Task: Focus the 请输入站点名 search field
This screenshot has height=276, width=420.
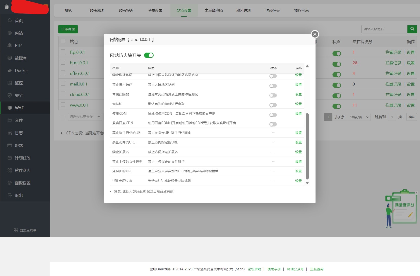Action: pyautogui.click(x=384, y=29)
